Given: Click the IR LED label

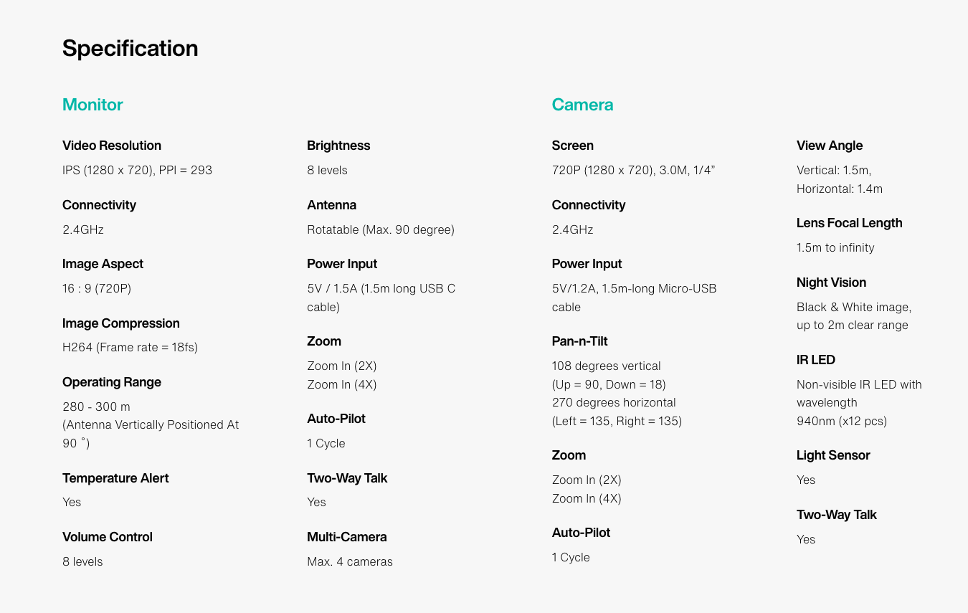Looking at the screenshot, I should click(x=816, y=360).
